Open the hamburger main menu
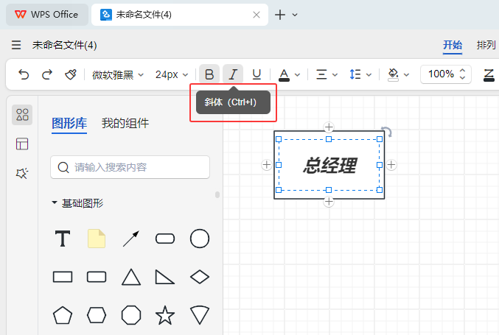 point(16,45)
